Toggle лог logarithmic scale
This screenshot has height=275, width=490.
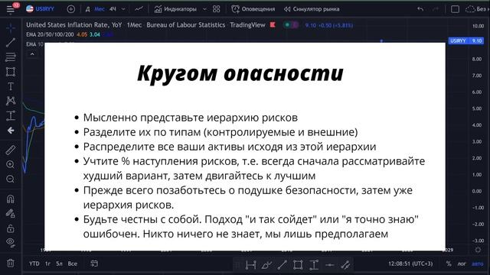coord(462,264)
